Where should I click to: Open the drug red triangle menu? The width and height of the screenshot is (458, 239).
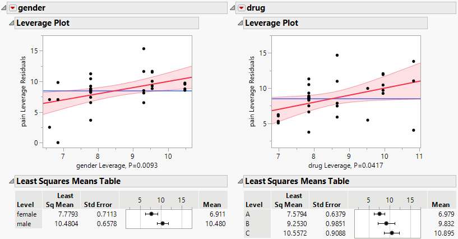click(x=242, y=8)
